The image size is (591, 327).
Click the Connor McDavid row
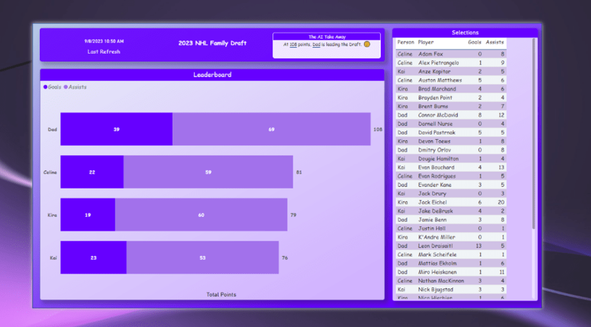tap(451, 115)
